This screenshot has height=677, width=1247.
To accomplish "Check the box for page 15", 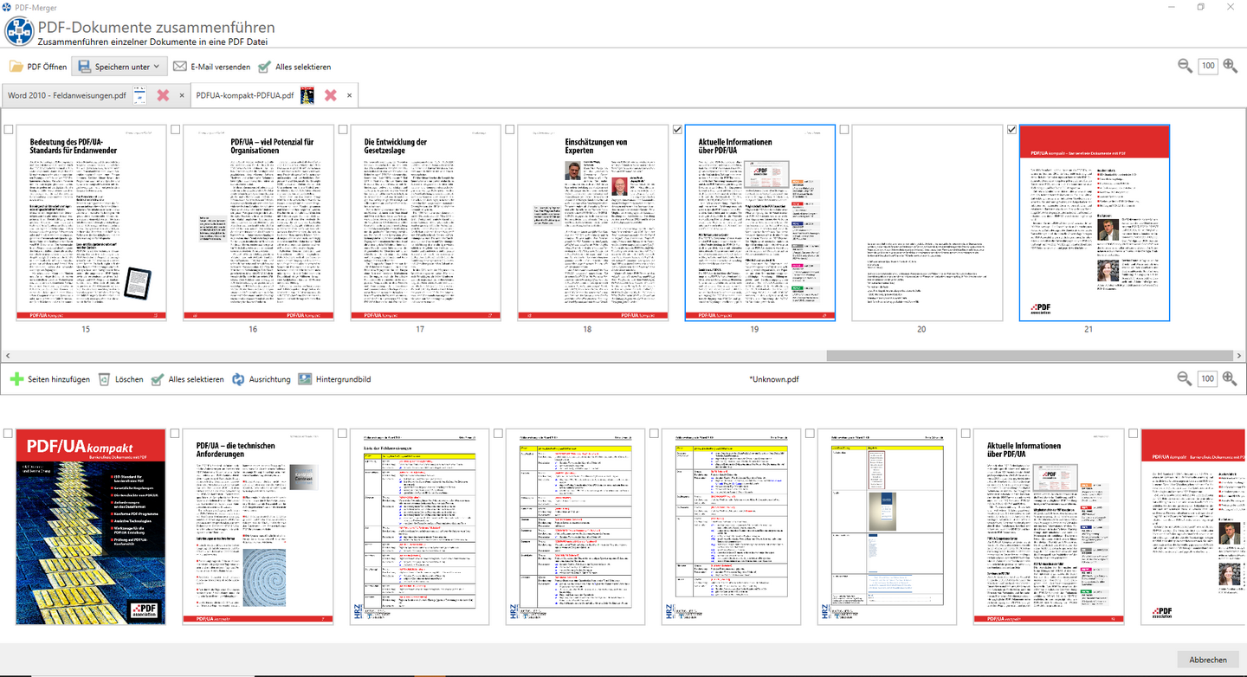I will tap(9, 130).
